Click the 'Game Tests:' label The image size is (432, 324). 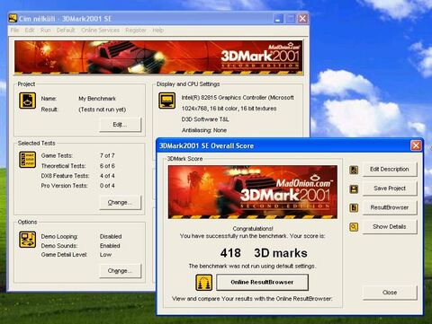point(57,155)
